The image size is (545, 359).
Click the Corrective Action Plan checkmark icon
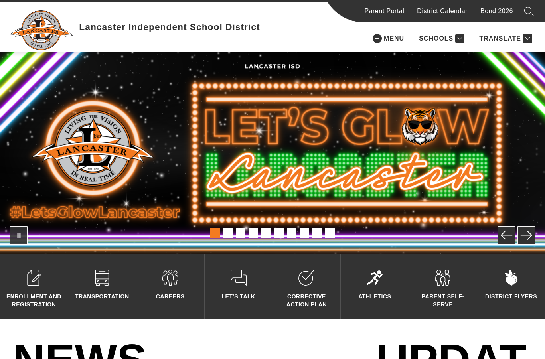pos(306,278)
